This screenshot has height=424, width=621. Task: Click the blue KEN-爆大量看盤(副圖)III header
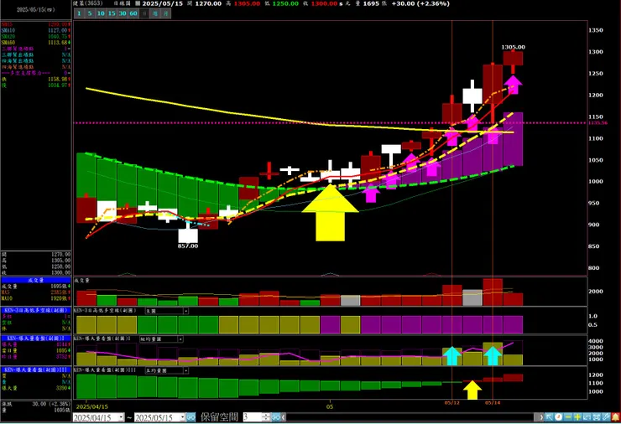click(x=35, y=370)
